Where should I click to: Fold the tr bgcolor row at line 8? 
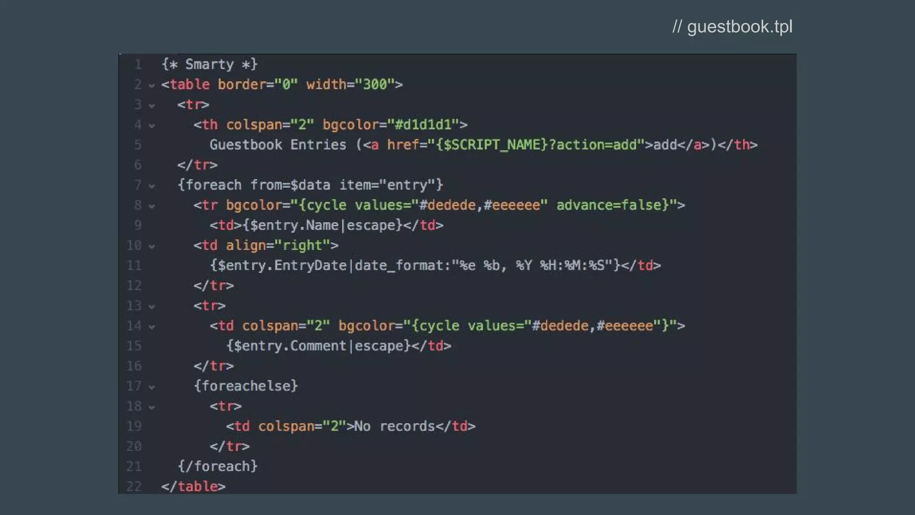coord(152,206)
